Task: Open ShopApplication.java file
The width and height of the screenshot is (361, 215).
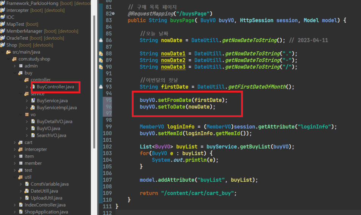Action: (46, 212)
